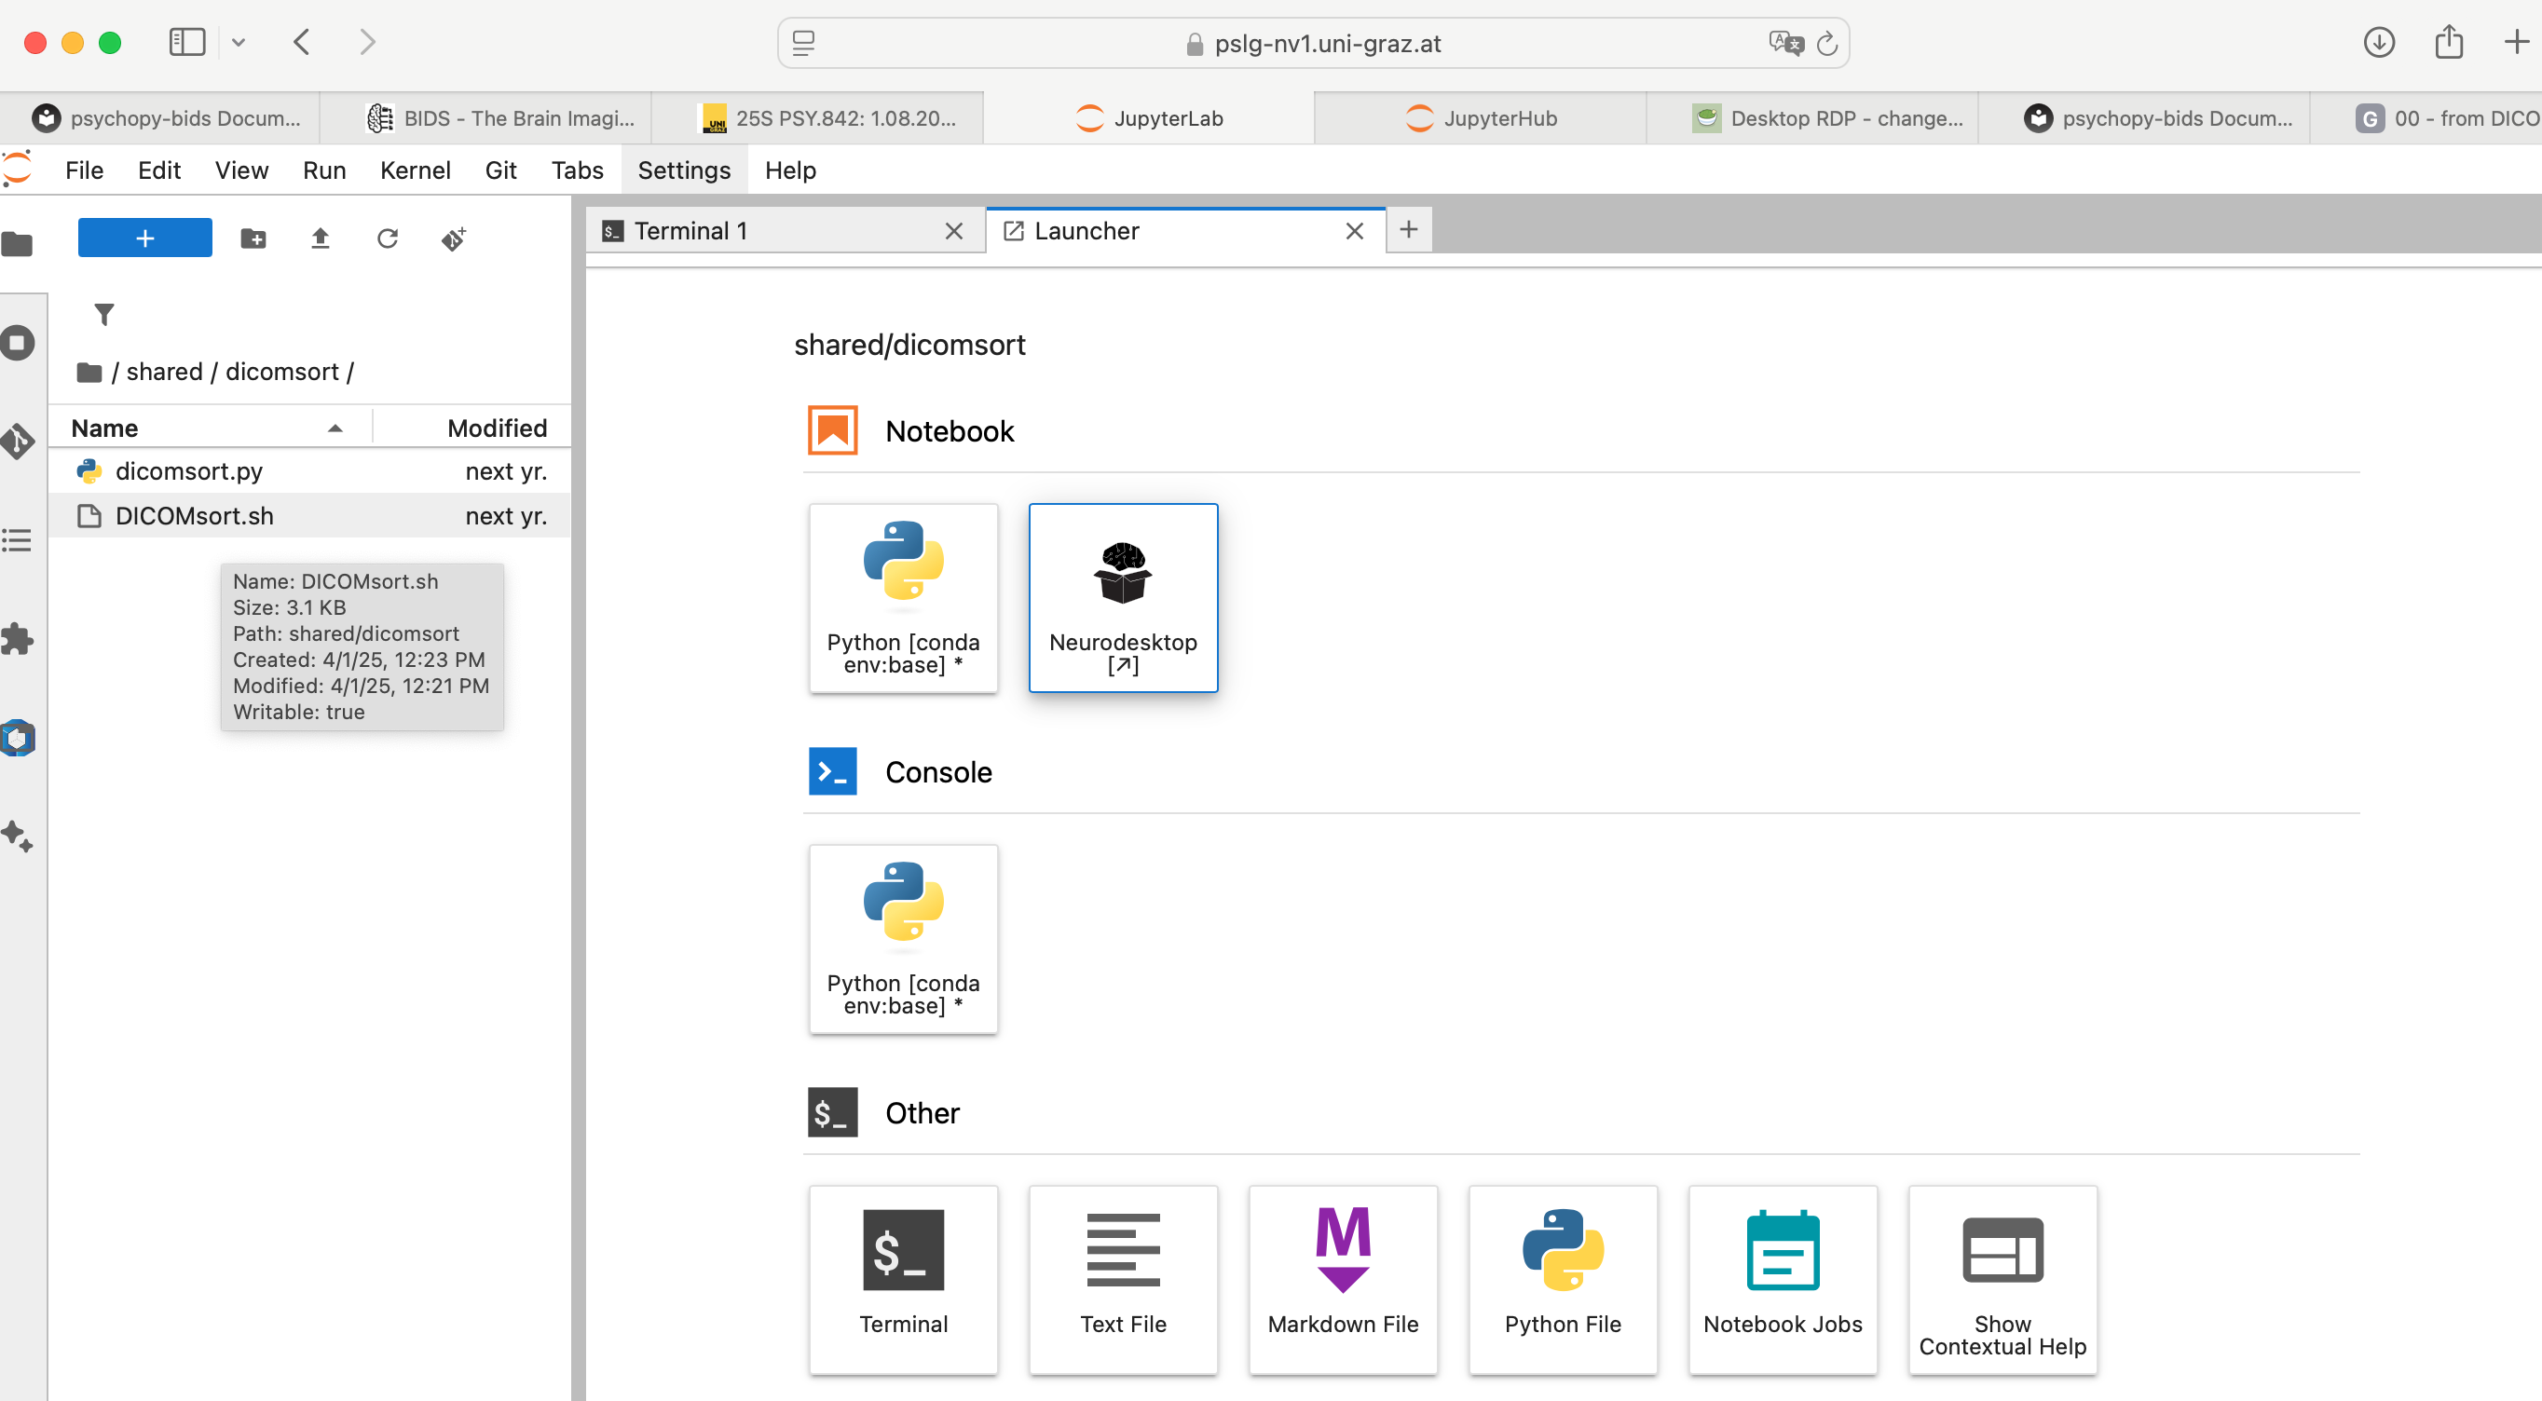Open the Help menu
This screenshot has width=2542, height=1401.
[790, 170]
